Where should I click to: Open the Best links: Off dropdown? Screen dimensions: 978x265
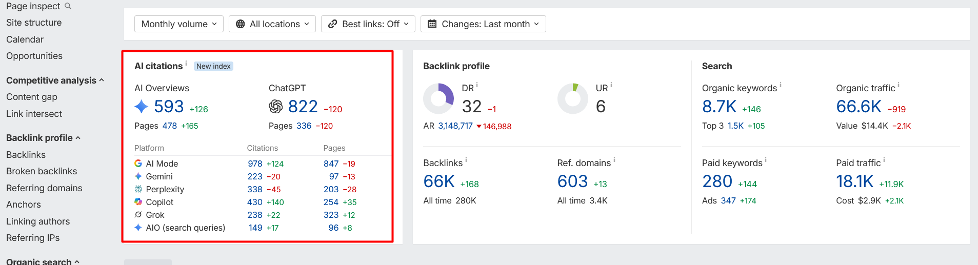point(368,24)
